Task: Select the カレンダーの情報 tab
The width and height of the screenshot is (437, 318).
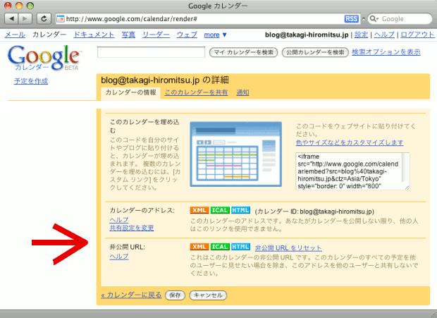Action: [130, 92]
